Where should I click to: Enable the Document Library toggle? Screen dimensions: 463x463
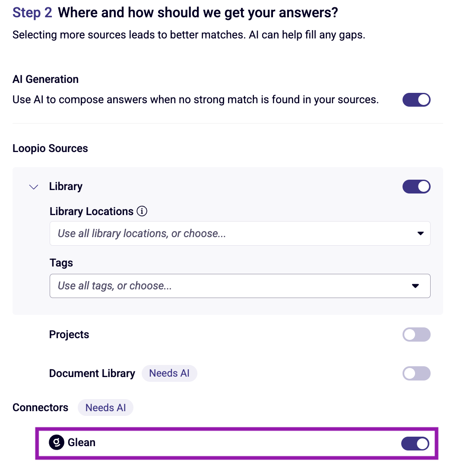click(x=416, y=374)
